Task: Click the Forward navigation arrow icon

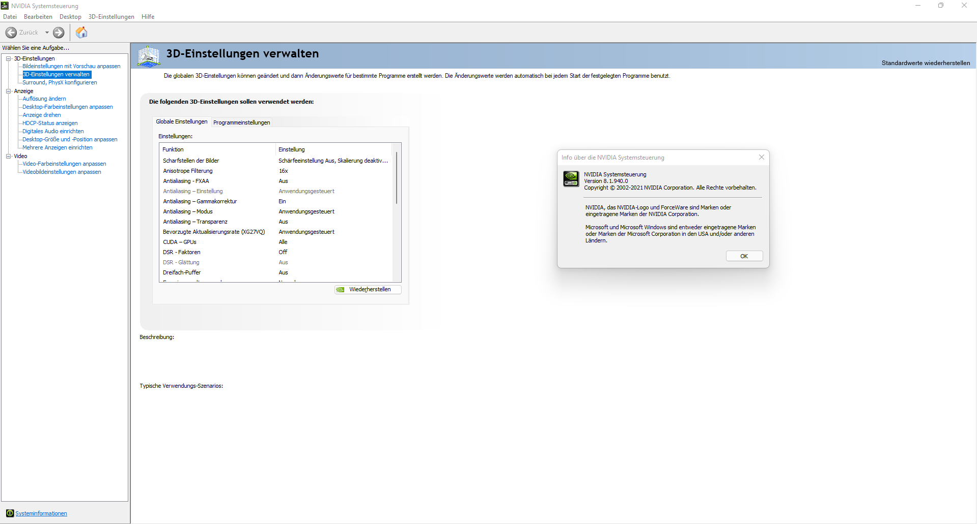Action: click(58, 33)
